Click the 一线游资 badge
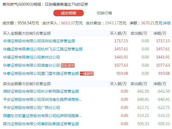The width and height of the screenshot is (172, 129). coord(87,73)
